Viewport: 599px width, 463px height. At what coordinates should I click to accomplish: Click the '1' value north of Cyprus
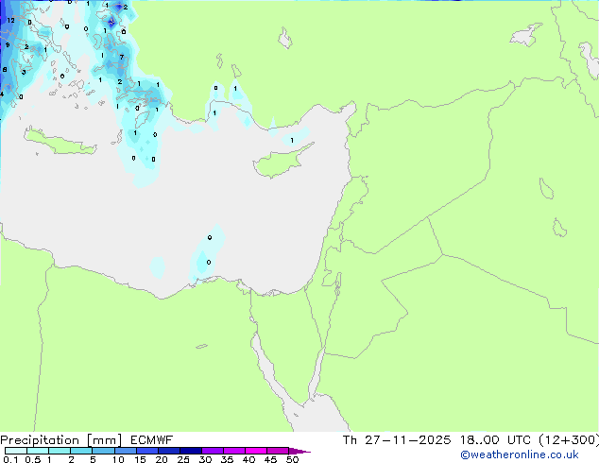click(292, 141)
